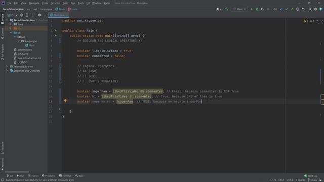324x182 pixels.
Task: Jump to previous highlighted error arrow
Action: (317, 21)
